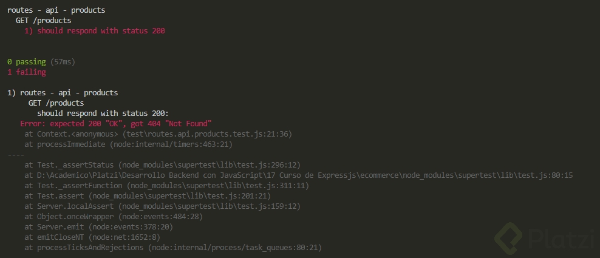The width and height of the screenshot is (600, 258).
Task: Click the red Error expected 200 message
Action: pyautogui.click(x=115, y=123)
